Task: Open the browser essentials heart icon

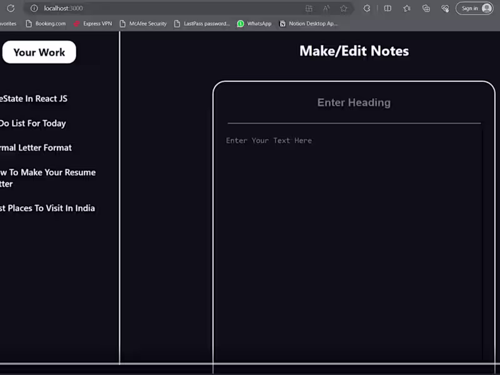Action: [445, 9]
